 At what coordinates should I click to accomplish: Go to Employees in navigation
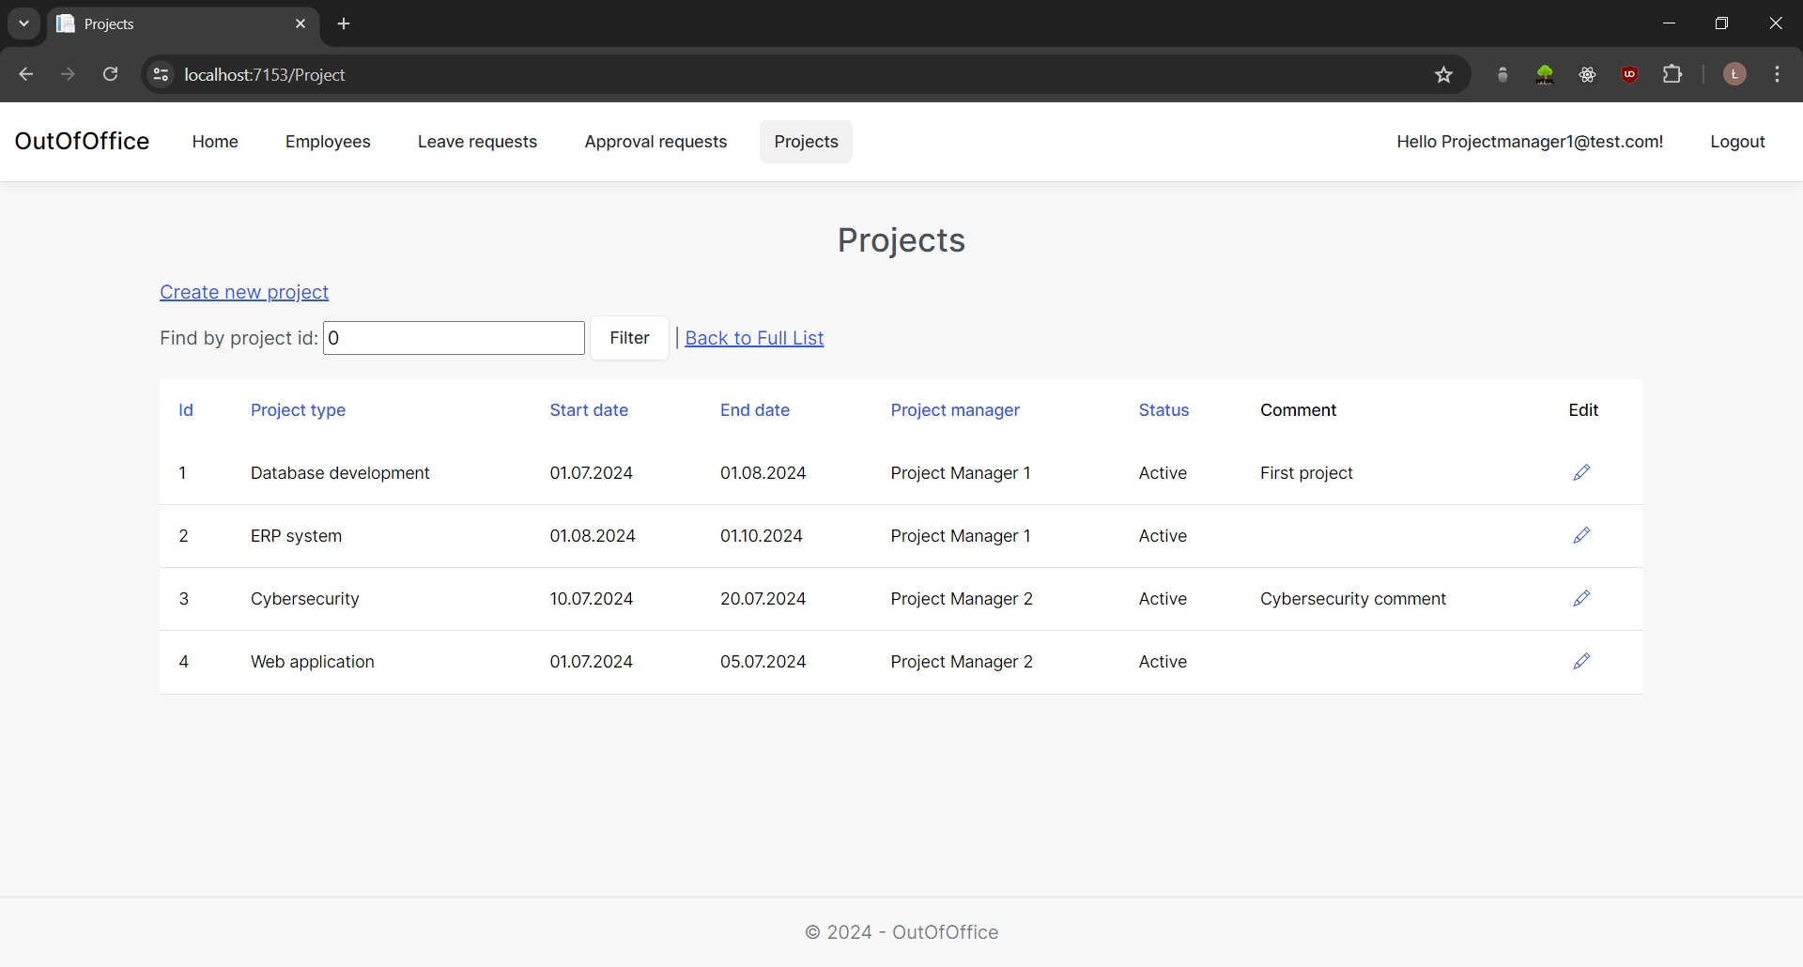pos(328,142)
